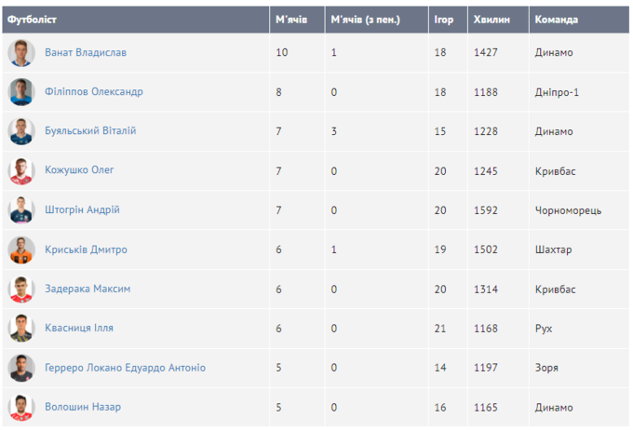Open Філіппов Олександр name link
This screenshot has height=431, width=633.
point(94,92)
